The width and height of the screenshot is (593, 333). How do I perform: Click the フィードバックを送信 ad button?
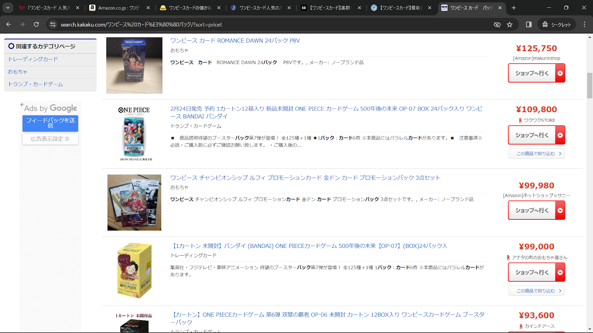coord(50,123)
